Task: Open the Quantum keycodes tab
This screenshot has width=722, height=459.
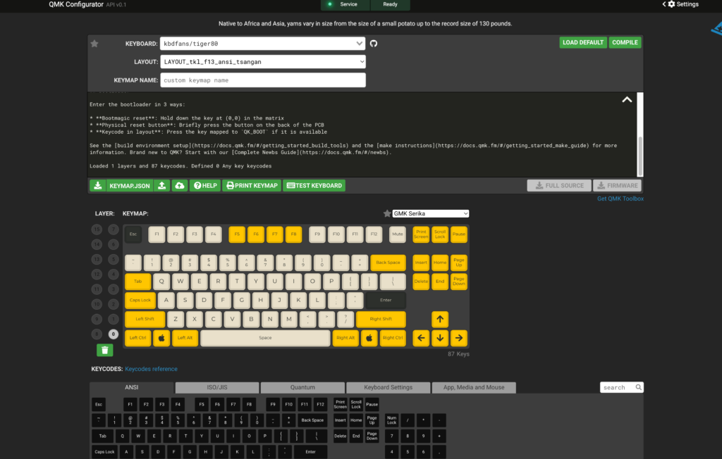Action: coord(302,388)
